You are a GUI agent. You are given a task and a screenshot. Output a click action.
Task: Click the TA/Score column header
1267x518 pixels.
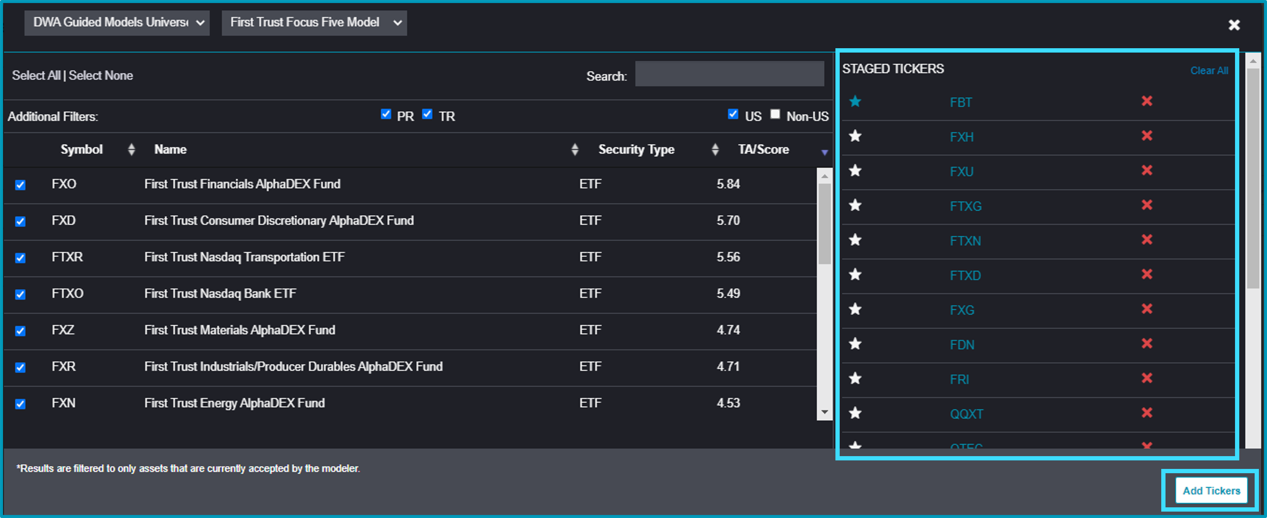coord(763,149)
